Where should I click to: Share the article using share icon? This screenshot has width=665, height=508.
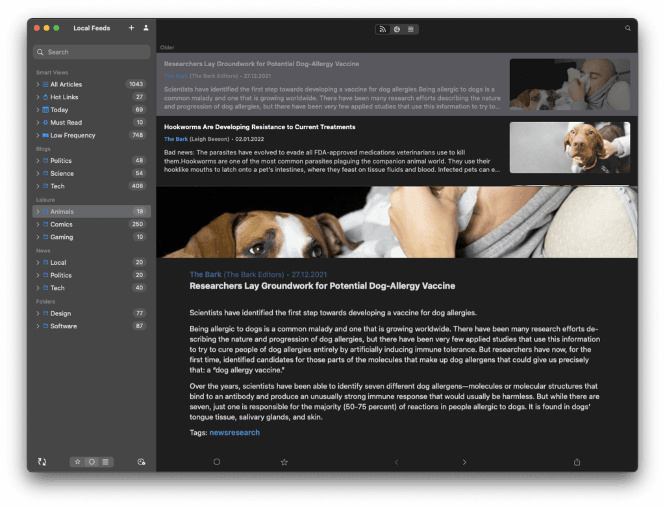(x=577, y=462)
